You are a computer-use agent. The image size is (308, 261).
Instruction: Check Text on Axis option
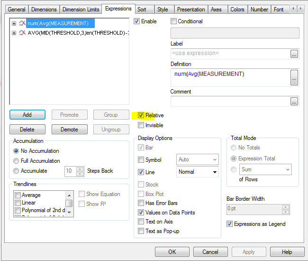click(x=141, y=222)
